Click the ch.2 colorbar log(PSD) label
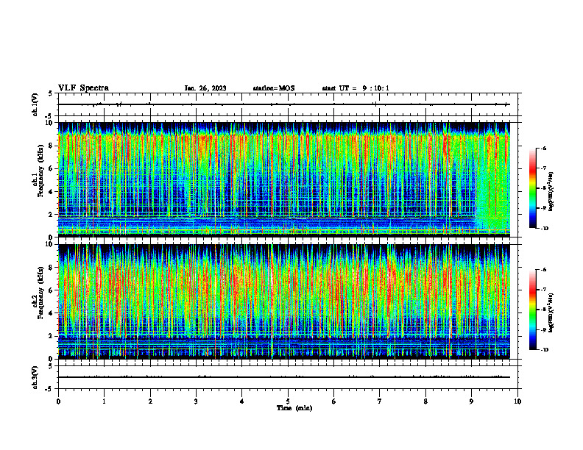 (551, 313)
